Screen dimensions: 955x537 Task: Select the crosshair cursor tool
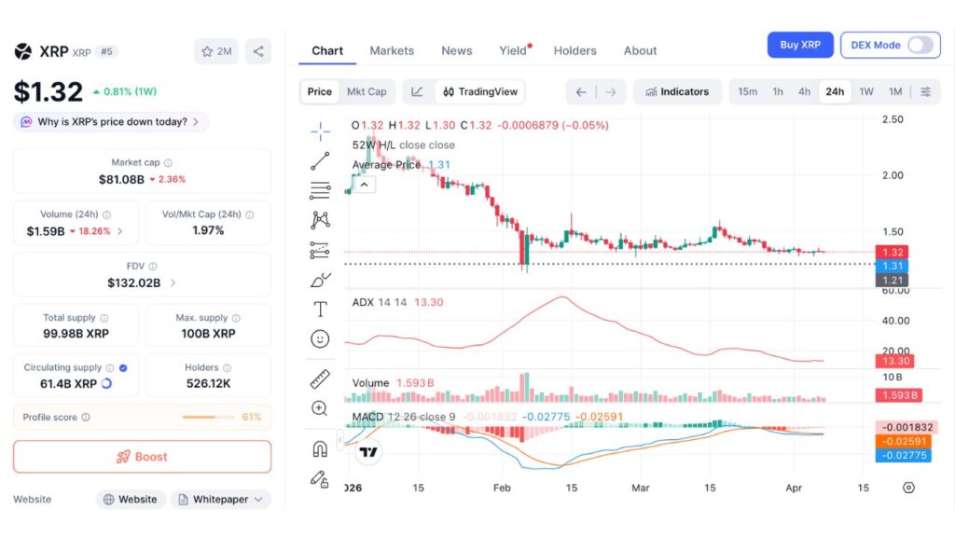[x=320, y=131]
